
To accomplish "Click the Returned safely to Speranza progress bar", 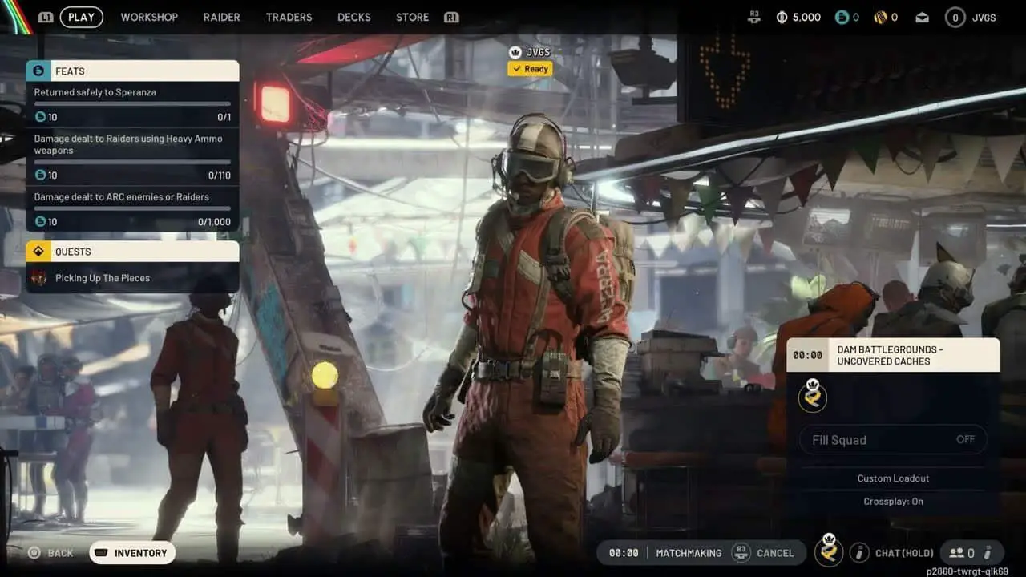I will coord(132,104).
